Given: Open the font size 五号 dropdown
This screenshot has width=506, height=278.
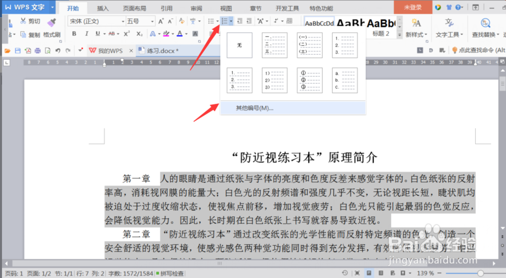Looking at the screenshot, I should point(152,21).
